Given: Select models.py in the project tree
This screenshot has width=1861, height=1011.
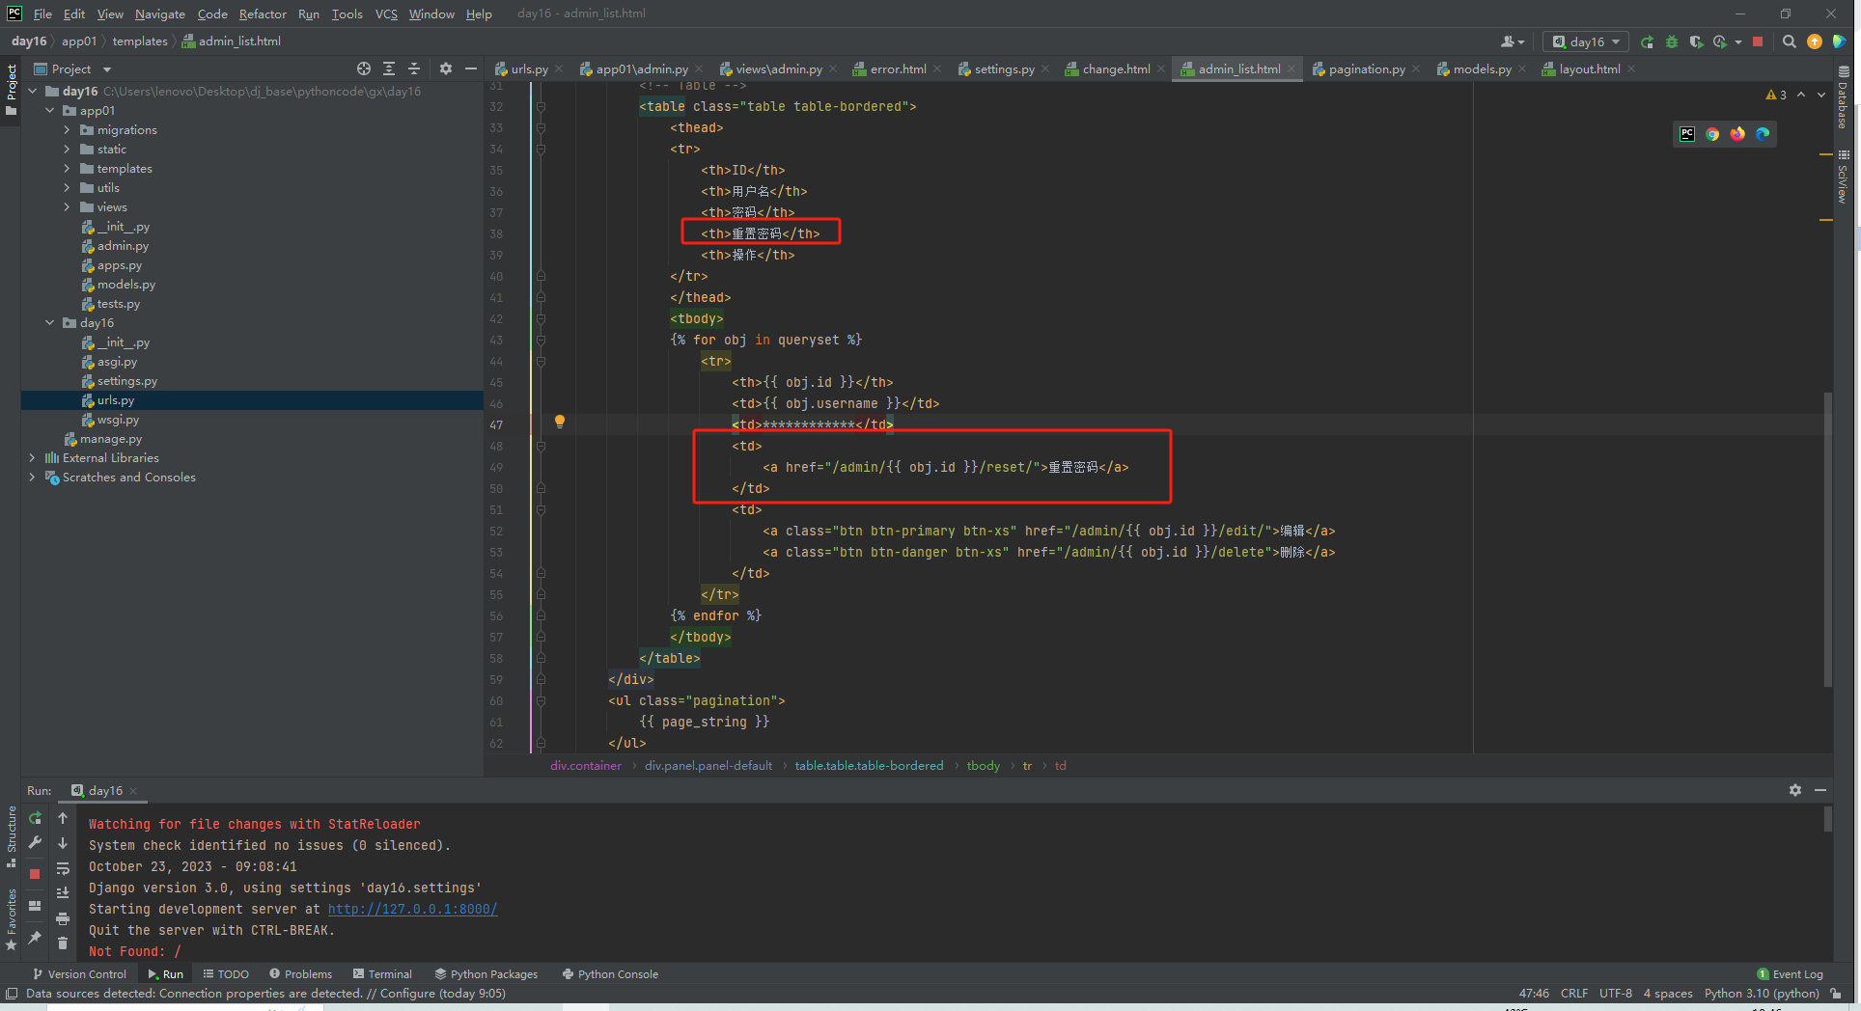Looking at the screenshot, I should [125, 285].
